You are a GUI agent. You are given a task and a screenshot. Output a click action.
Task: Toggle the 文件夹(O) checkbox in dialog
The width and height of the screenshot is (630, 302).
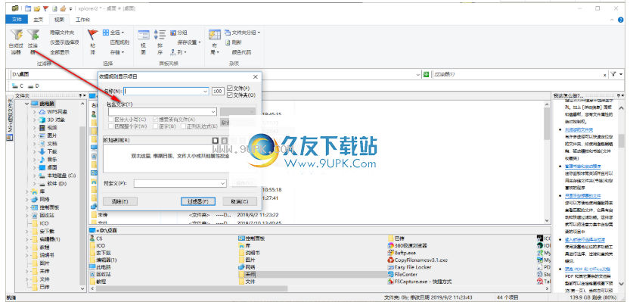tap(230, 95)
